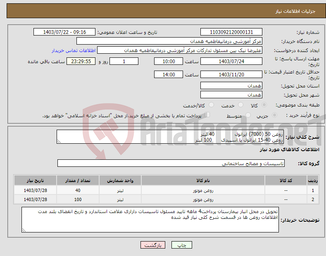Click the واحد شمارش column header
This screenshot has width=326, height=256.
pos(120,180)
